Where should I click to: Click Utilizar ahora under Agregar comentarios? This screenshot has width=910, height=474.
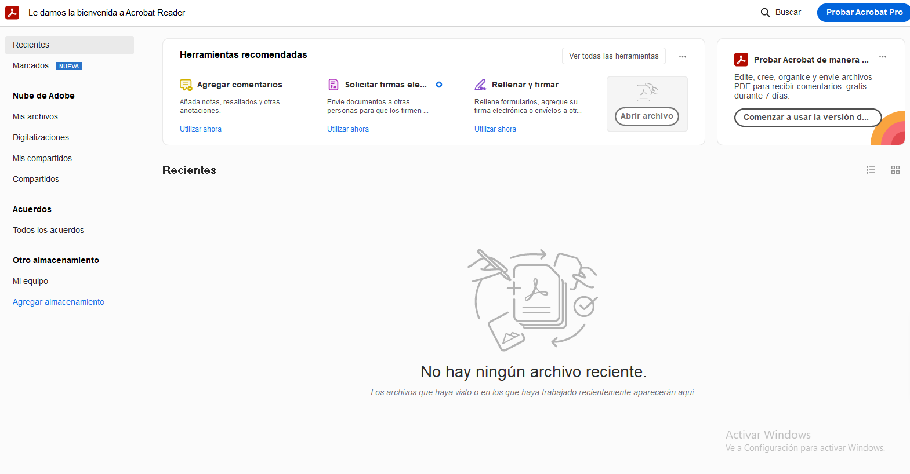click(x=201, y=129)
